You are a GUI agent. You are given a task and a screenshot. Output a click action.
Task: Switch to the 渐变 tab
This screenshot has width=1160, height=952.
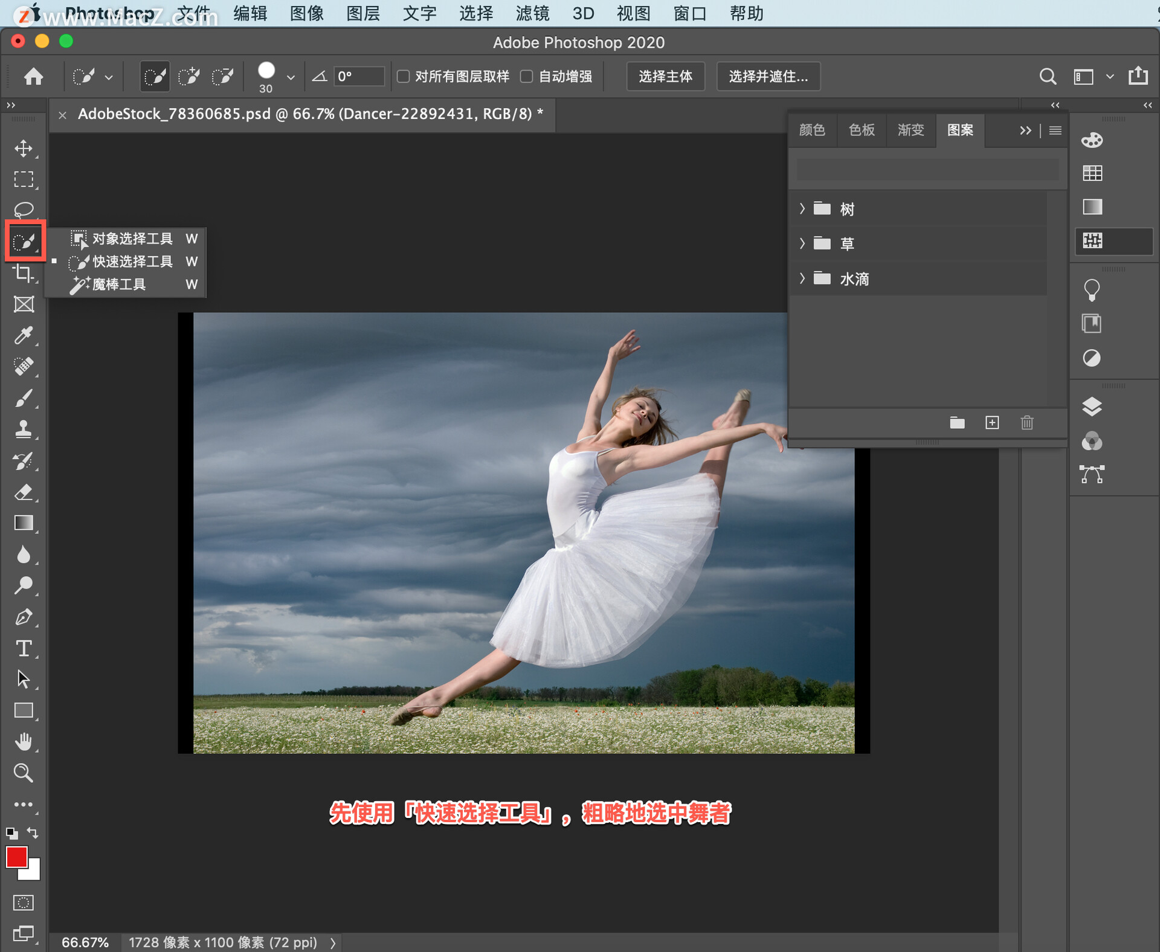(910, 130)
